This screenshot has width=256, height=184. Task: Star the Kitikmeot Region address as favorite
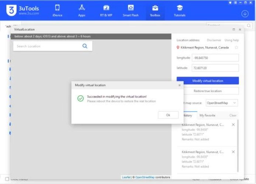coord(236,47)
